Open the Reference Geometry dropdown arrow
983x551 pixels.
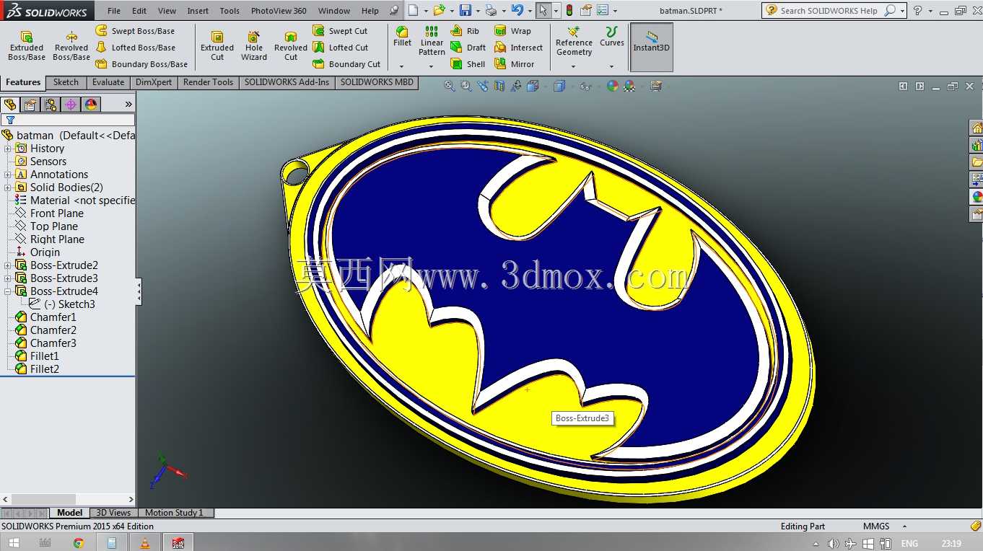tap(574, 66)
